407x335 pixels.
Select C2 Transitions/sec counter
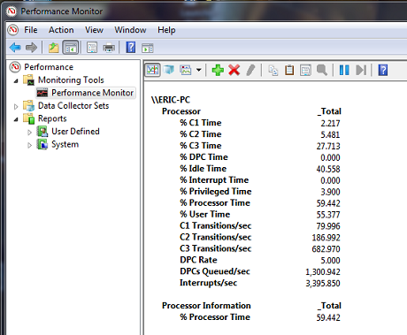[216, 237]
